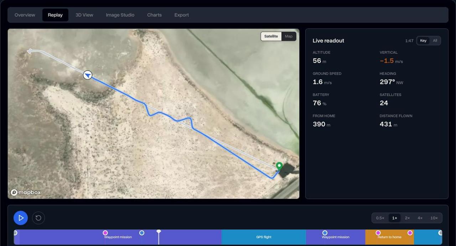Click the altitude value 56 m

click(319, 61)
